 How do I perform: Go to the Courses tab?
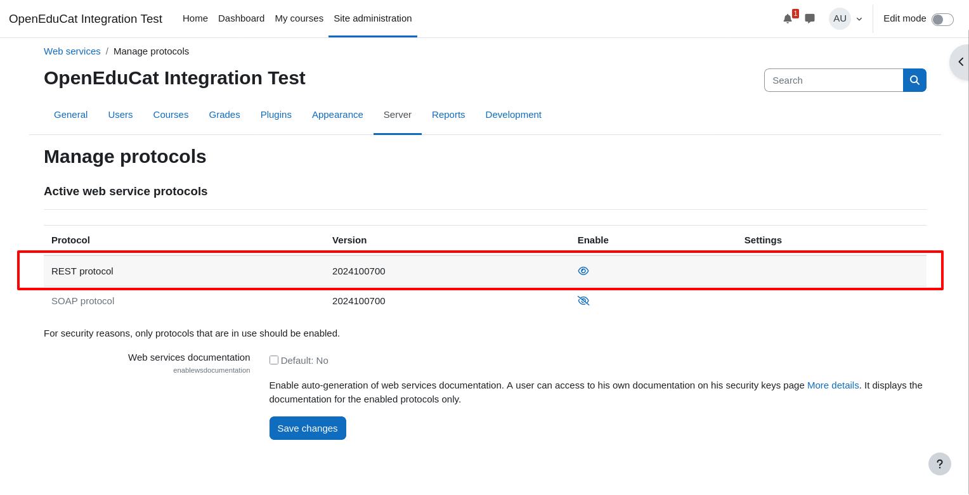[x=171, y=115]
